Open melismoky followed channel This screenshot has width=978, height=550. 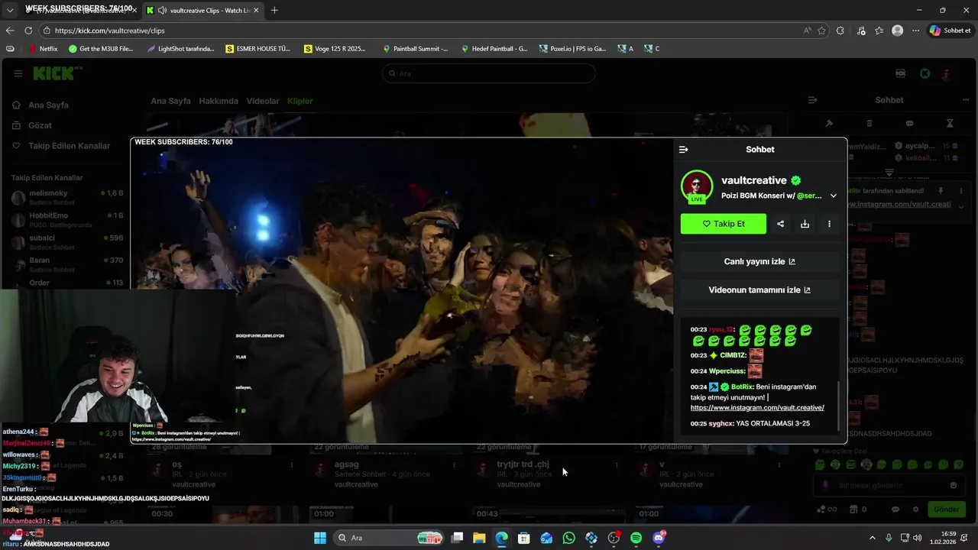66,197
